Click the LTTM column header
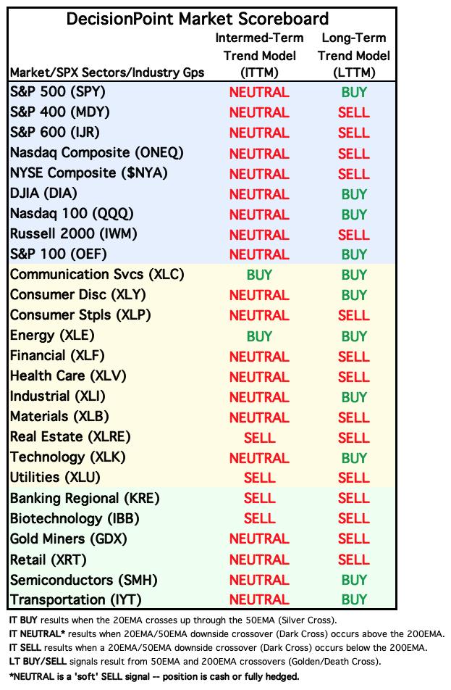Viewport: 451px width, 690px height. [x=354, y=55]
